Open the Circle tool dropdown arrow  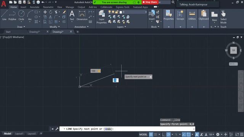coord(21,22)
